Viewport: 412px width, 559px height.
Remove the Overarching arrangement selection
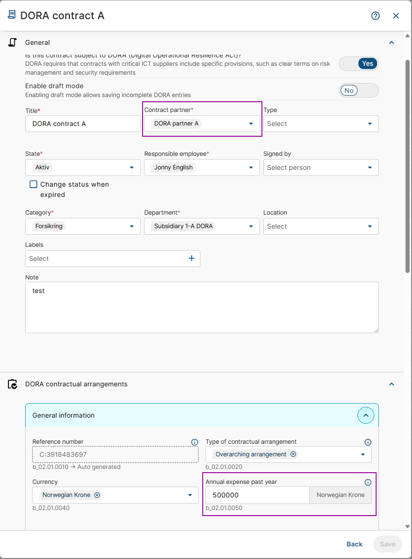coord(293,454)
